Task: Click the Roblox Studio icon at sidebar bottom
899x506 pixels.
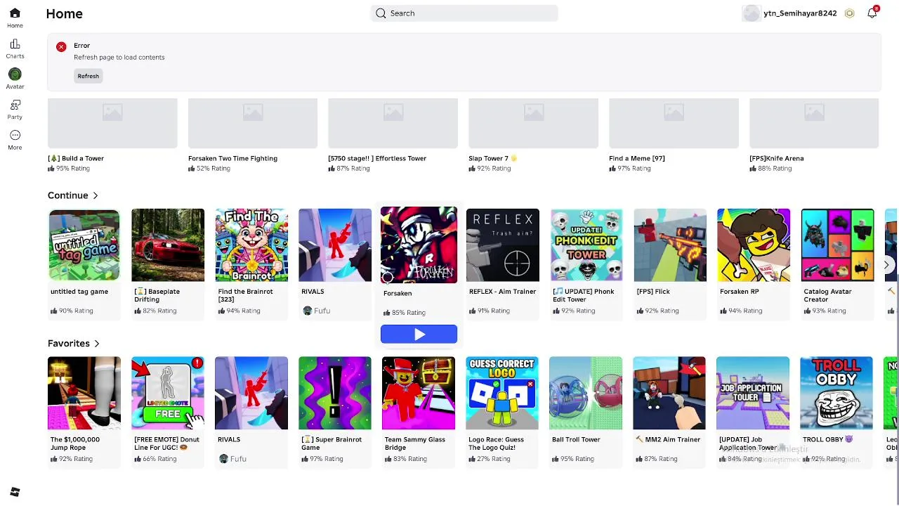Action: [x=15, y=492]
